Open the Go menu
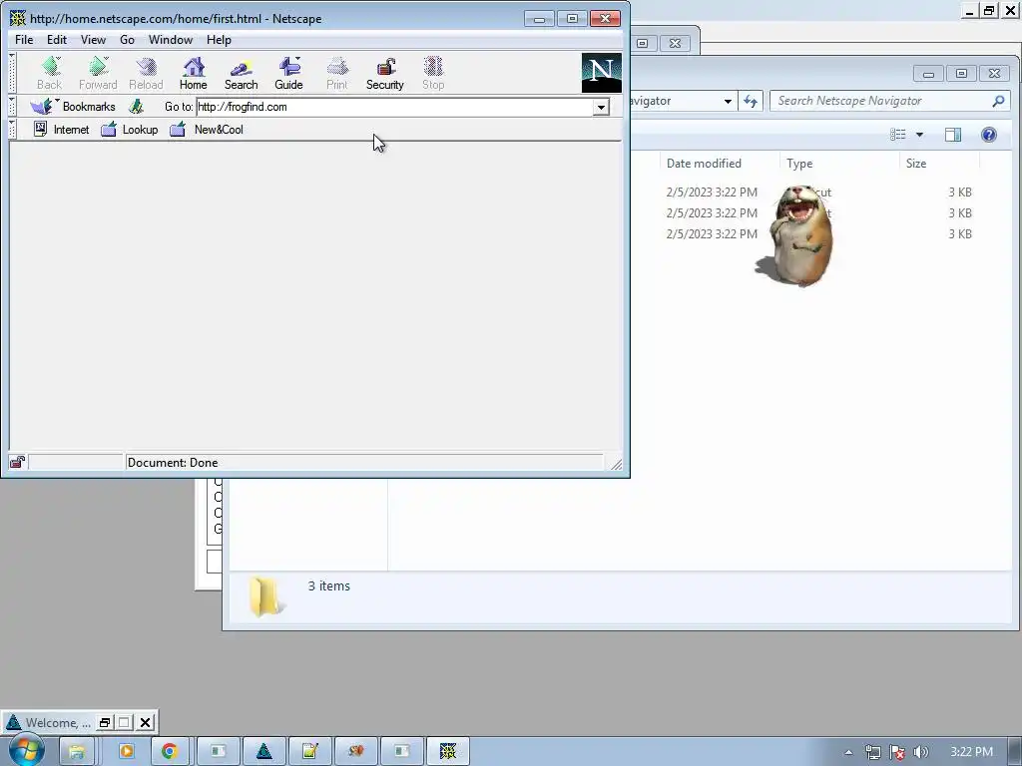Image resolution: width=1022 pixels, height=766 pixels. click(x=127, y=40)
